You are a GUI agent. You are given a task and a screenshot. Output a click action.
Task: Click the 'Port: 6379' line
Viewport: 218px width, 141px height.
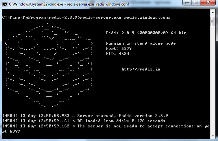119,49
